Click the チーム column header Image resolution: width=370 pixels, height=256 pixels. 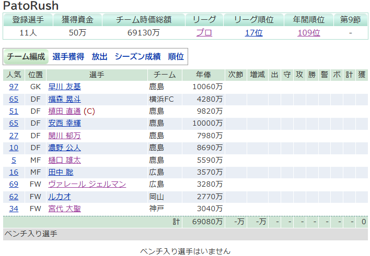point(165,75)
